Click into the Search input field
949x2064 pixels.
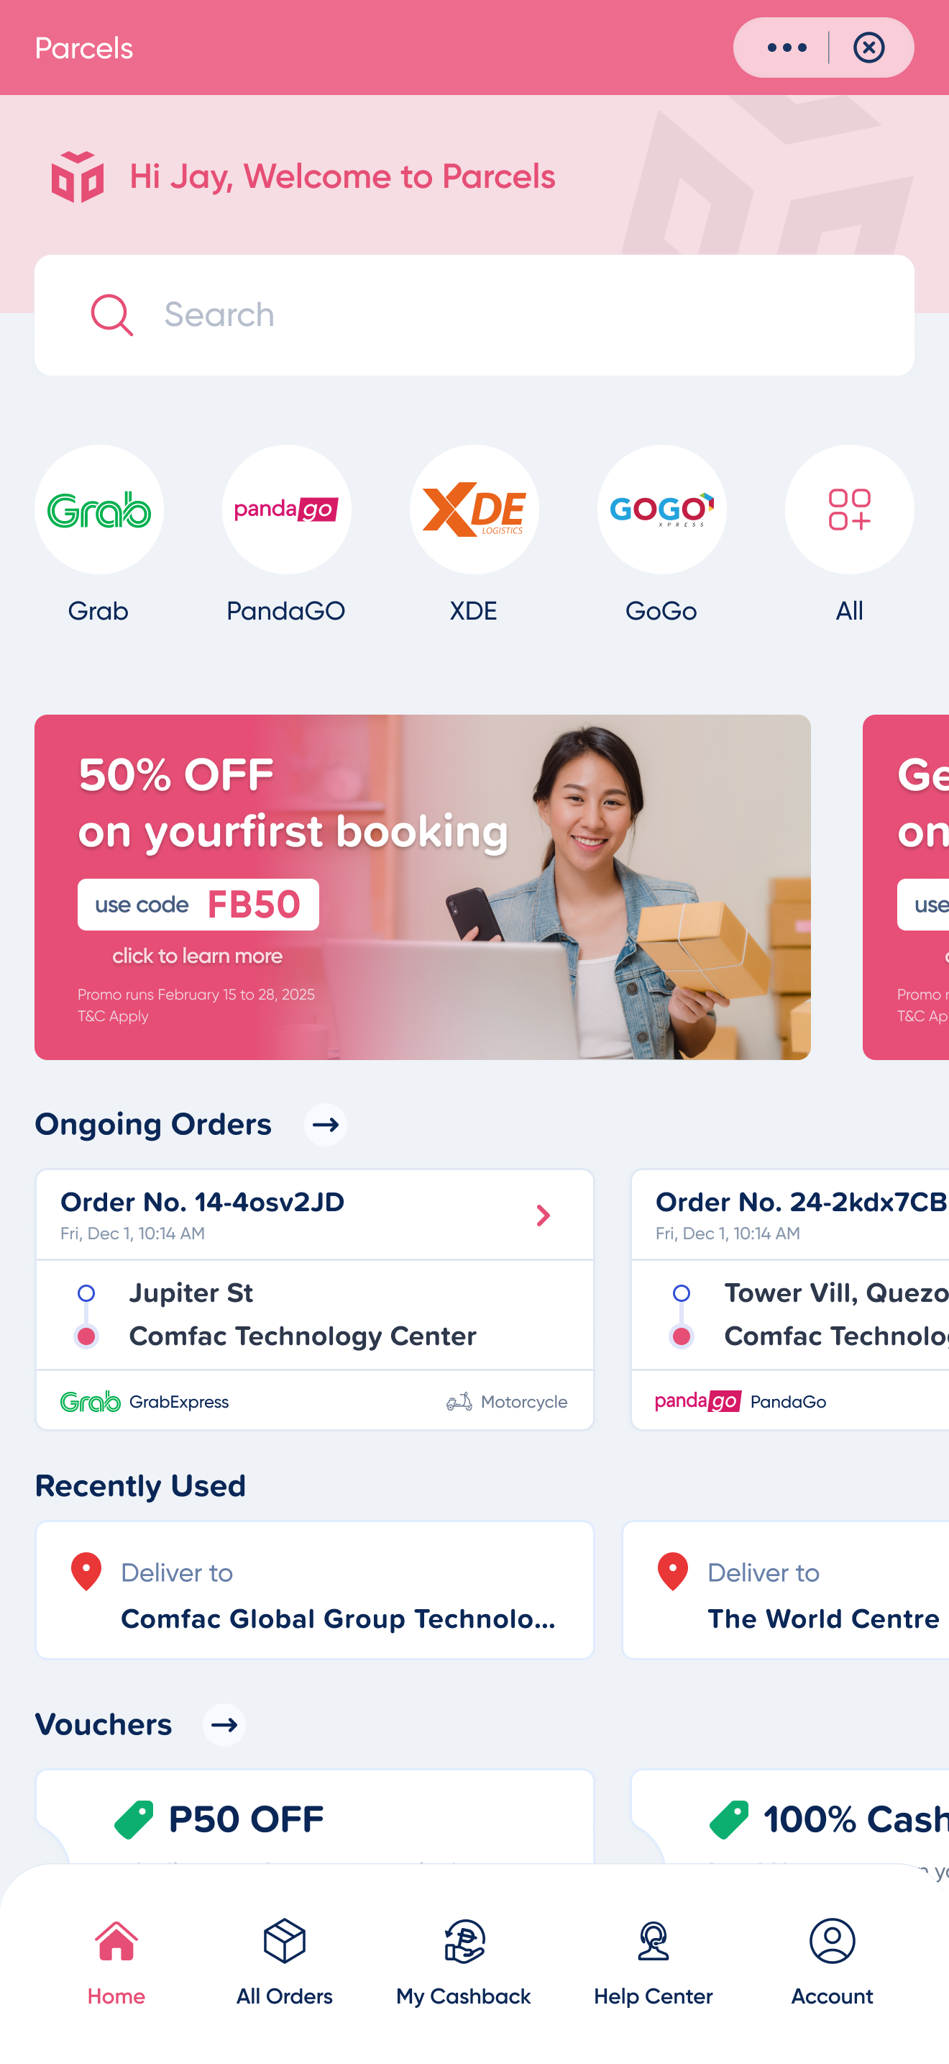point(475,315)
